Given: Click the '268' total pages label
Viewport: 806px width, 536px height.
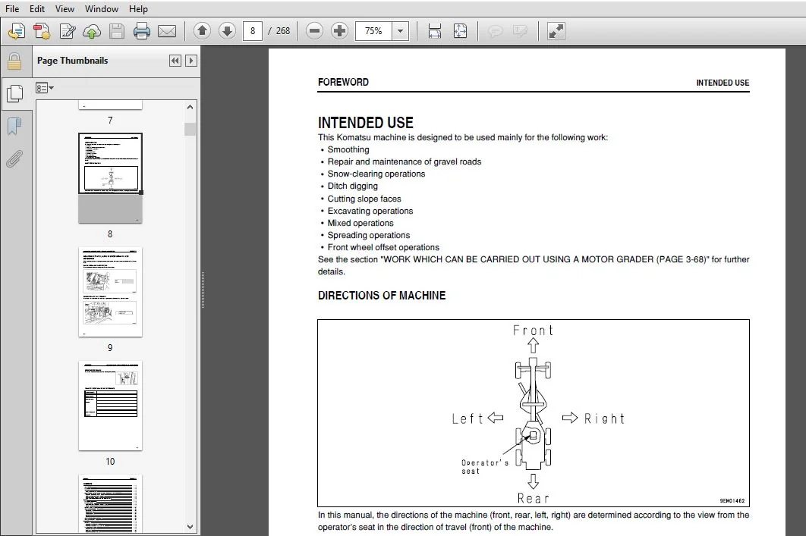Looking at the screenshot, I should tap(283, 31).
